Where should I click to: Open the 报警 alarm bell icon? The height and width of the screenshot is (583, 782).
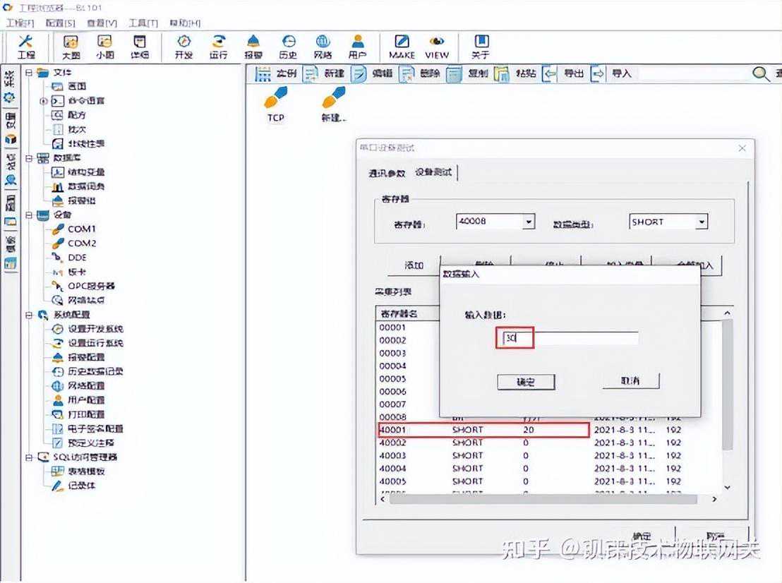click(x=253, y=47)
